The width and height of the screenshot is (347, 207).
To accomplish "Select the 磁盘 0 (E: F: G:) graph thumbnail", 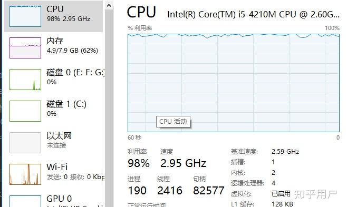I will tap(25, 80).
